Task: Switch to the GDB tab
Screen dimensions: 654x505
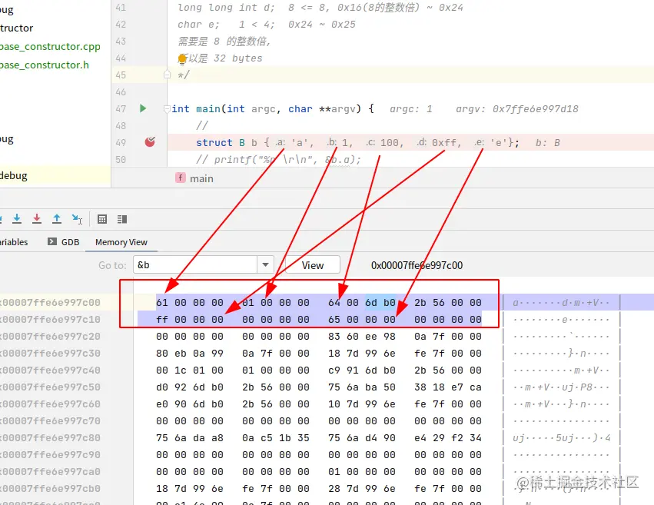Action: 63,242
